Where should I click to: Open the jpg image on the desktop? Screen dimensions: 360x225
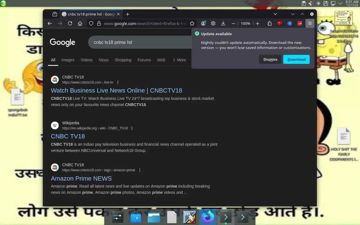[x=343, y=27]
